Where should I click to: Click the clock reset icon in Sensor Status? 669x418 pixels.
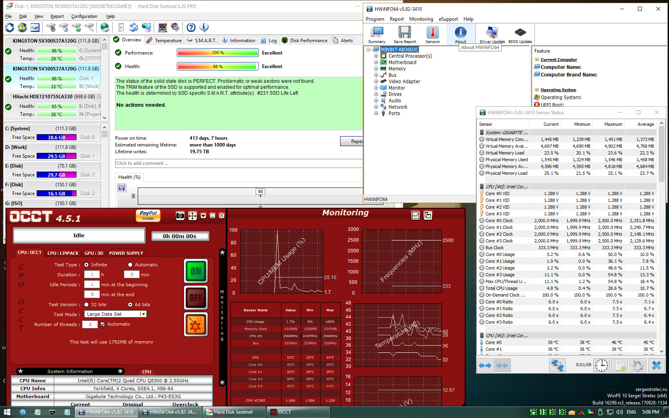click(602, 365)
